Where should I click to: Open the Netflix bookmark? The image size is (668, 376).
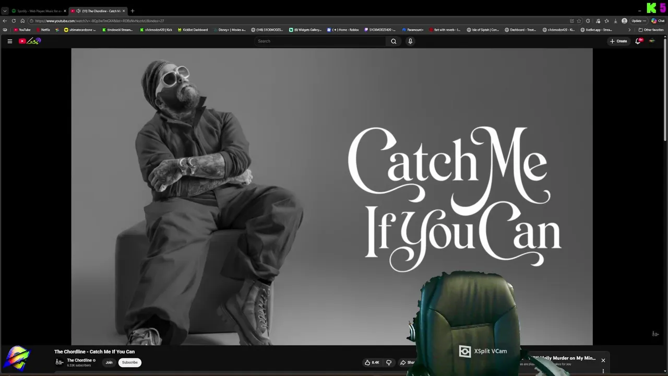43,30
